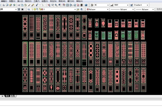162x107 pixels.
Task: Activate the Pan Realtime tool
Action: (49, 5)
